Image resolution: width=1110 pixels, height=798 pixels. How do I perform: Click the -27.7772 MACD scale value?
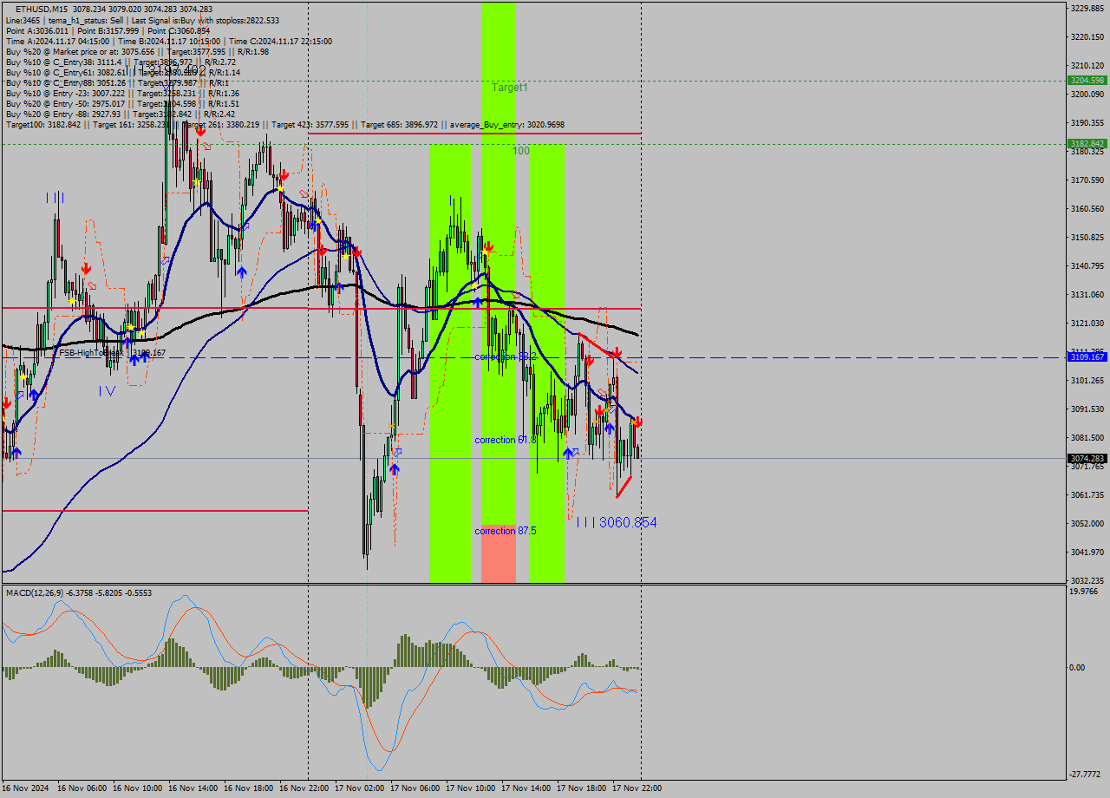coord(1085,774)
